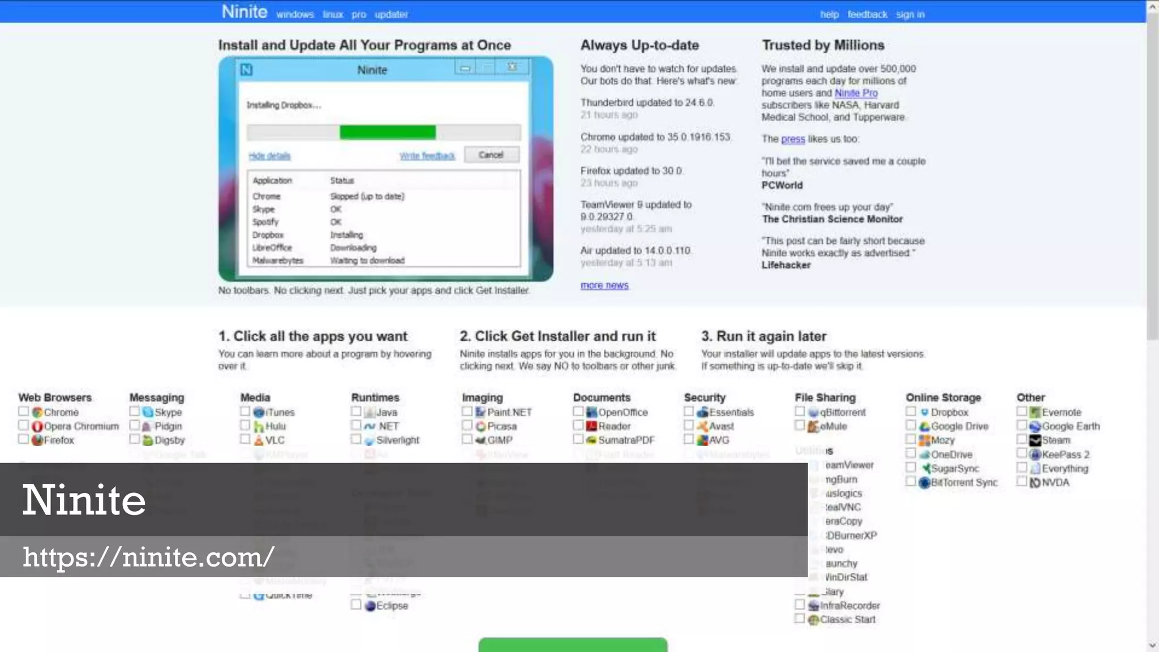Click the Evernote icon
The width and height of the screenshot is (1159, 652).
pyautogui.click(x=1035, y=412)
